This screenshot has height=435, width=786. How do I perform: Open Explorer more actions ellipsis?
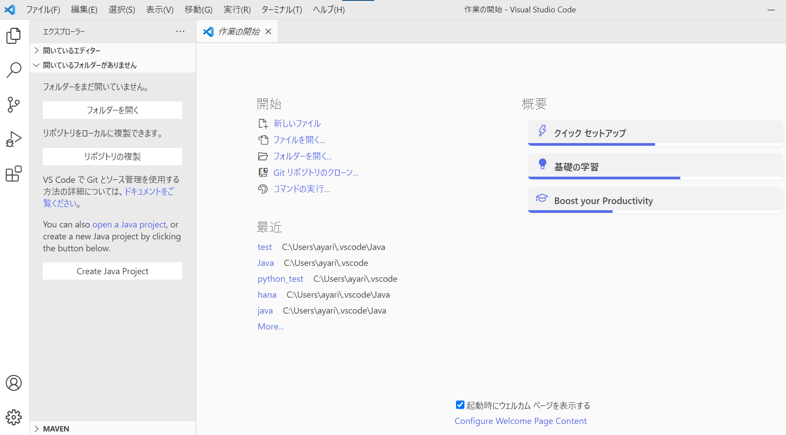point(180,31)
